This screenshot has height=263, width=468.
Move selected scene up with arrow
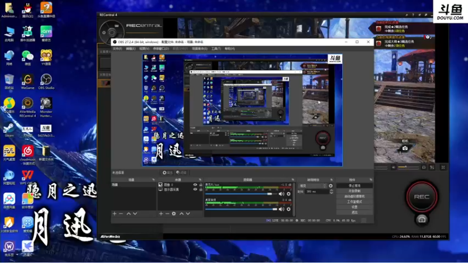pos(129,213)
